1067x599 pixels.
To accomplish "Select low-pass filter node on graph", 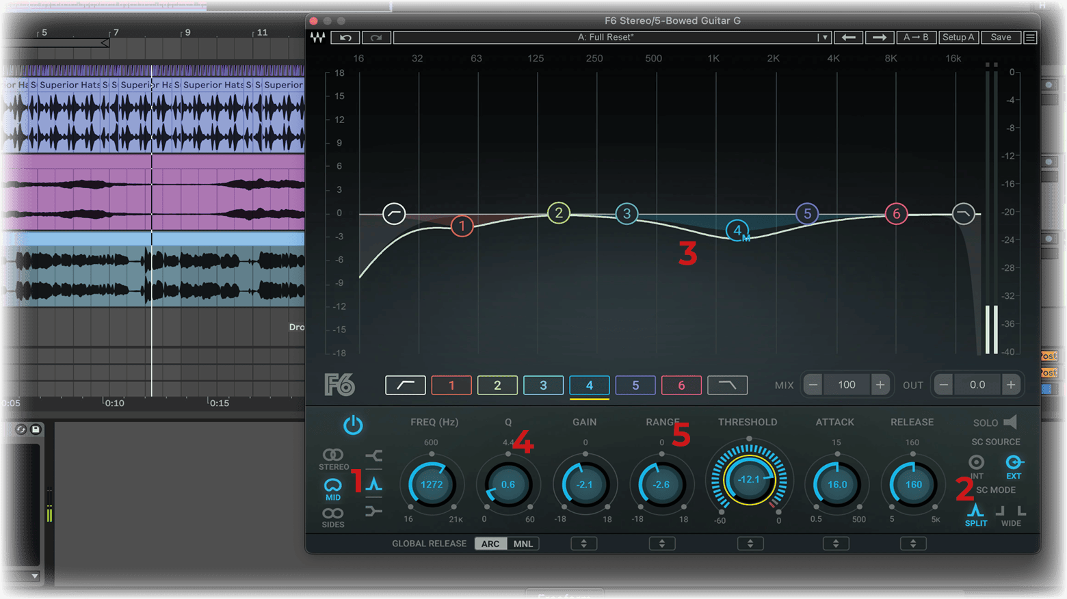I will (x=964, y=214).
